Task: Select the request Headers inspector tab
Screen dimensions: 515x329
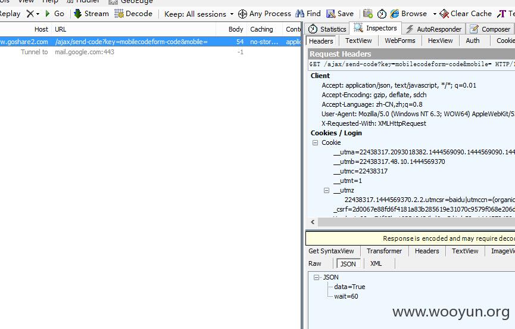Action: 321,41
